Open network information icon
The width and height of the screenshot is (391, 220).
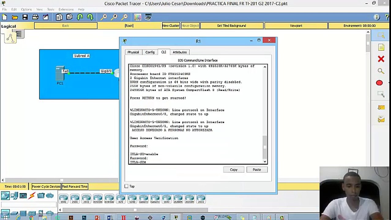pos(377,17)
